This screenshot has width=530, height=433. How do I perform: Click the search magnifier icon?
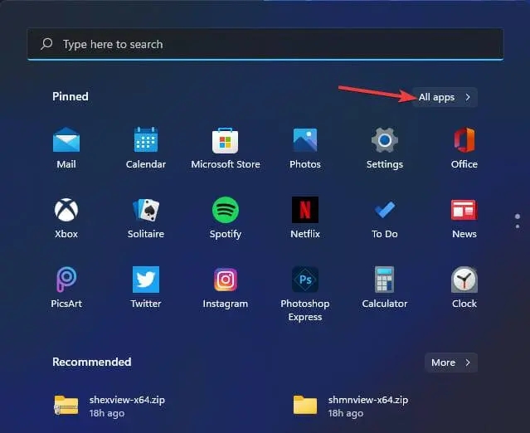46,44
